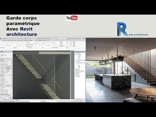Close the project browser panel
Screen dimensions: 156x117
coord(85,52)
